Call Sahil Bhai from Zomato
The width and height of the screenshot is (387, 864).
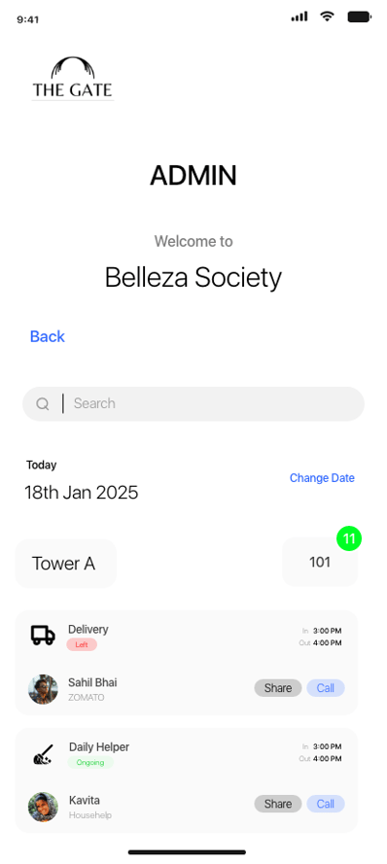326,688
